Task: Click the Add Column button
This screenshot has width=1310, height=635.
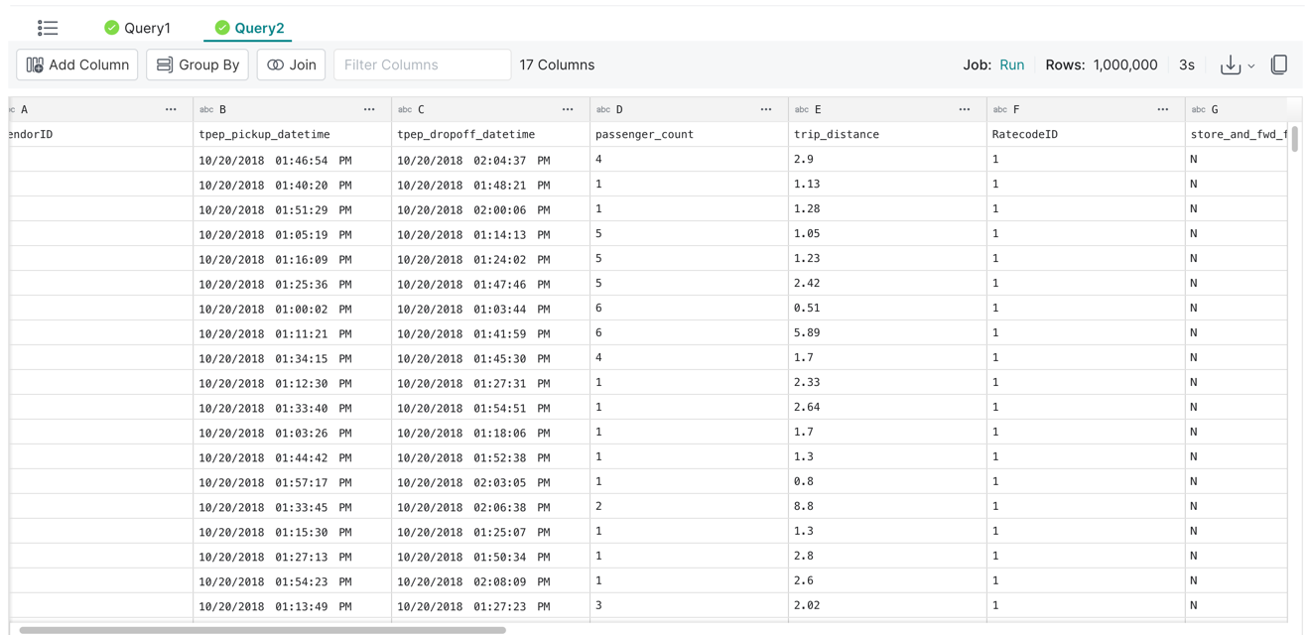Action: tap(77, 65)
